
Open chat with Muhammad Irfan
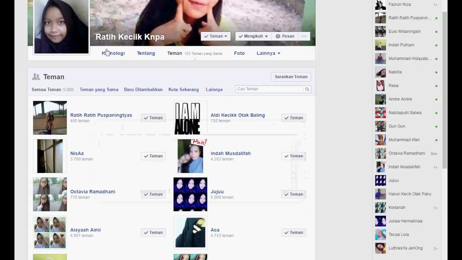tap(407, 140)
